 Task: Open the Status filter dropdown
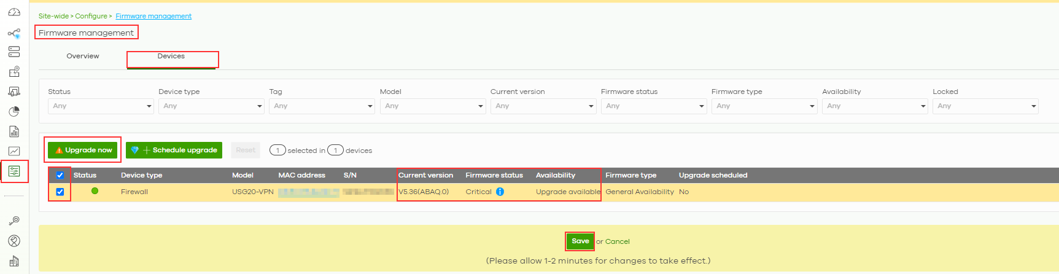point(101,106)
